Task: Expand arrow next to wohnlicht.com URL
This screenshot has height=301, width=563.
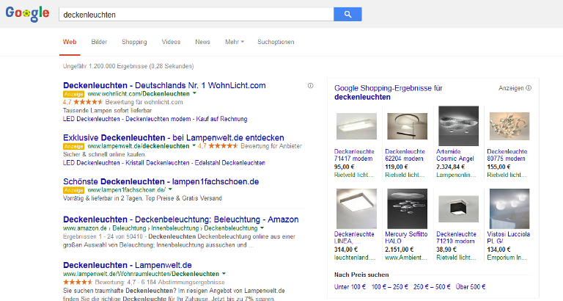Action: 194,93
